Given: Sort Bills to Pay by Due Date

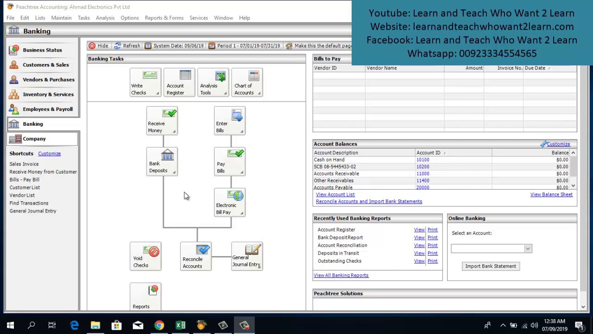Looking at the screenshot, I should point(550,68).
